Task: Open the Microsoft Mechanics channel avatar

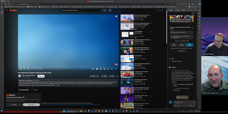Action: (x=19, y=76)
